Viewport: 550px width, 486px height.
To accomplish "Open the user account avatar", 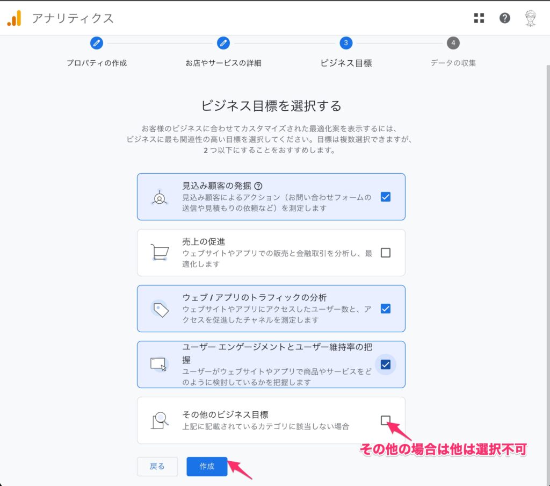I will pyautogui.click(x=530, y=18).
